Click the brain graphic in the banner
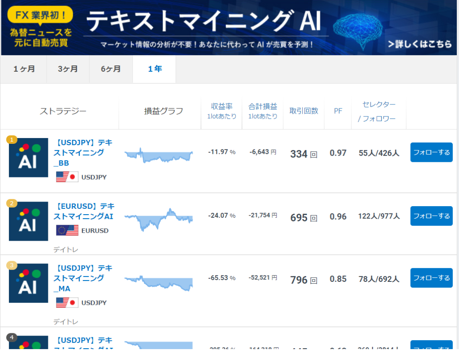Screen dimensions: 459x354 pos(357,31)
